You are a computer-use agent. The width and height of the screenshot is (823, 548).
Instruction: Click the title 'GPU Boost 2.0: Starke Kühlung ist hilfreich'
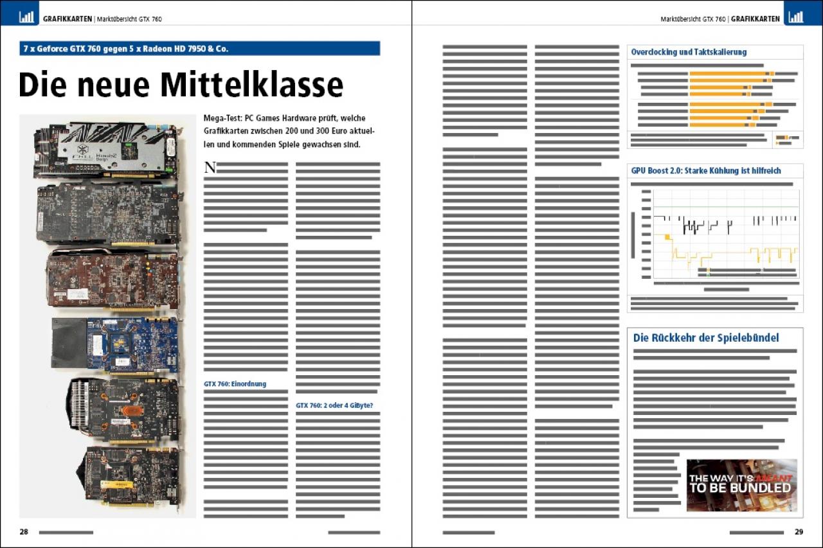pyautogui.click(x=707, y=170)
